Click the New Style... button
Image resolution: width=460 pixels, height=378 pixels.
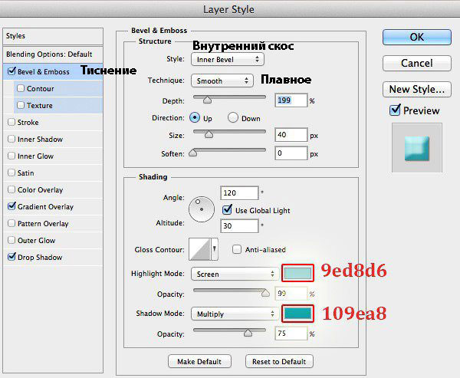pyautogui.click(x=417, y=89)
